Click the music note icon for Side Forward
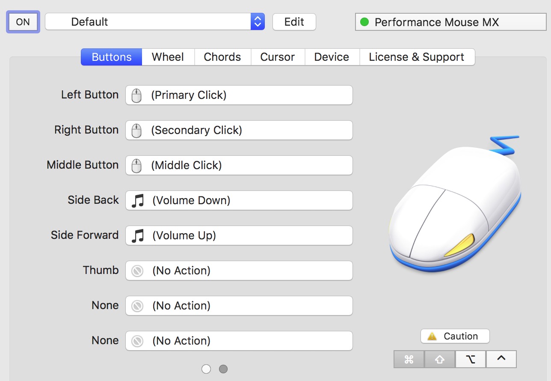Viewport: 551px width, 381px height. 137,235
